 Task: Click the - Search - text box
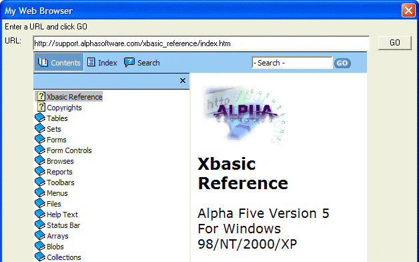[292, 63]
